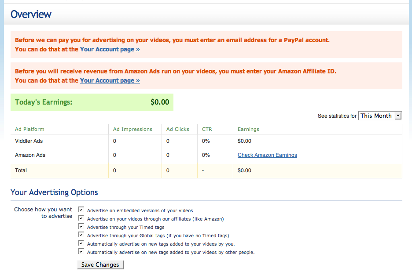Image resolution: width=412 pixels, height=279 pixels.
Task: Toggle auto-advertise on tags by other people
Action: (81, 251)
